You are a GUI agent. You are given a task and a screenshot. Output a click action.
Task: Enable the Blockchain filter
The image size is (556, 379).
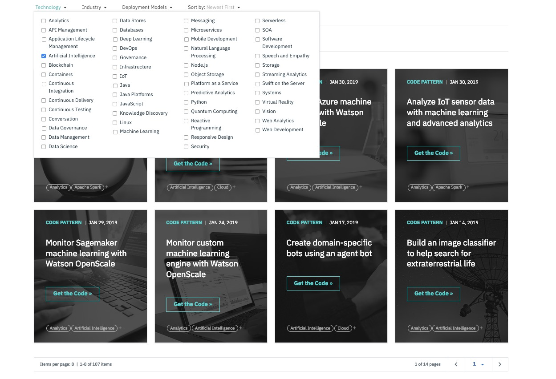tap(44, 65)
